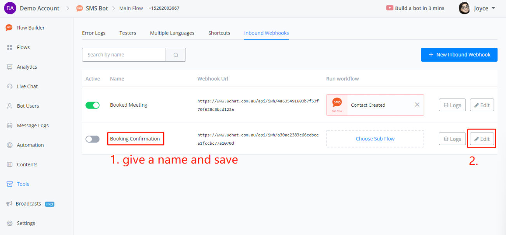Image resolution: width=506 pixels, height=235 pixels.
Task: Switch to the Error Logs tab
Action: pos(94,33)
